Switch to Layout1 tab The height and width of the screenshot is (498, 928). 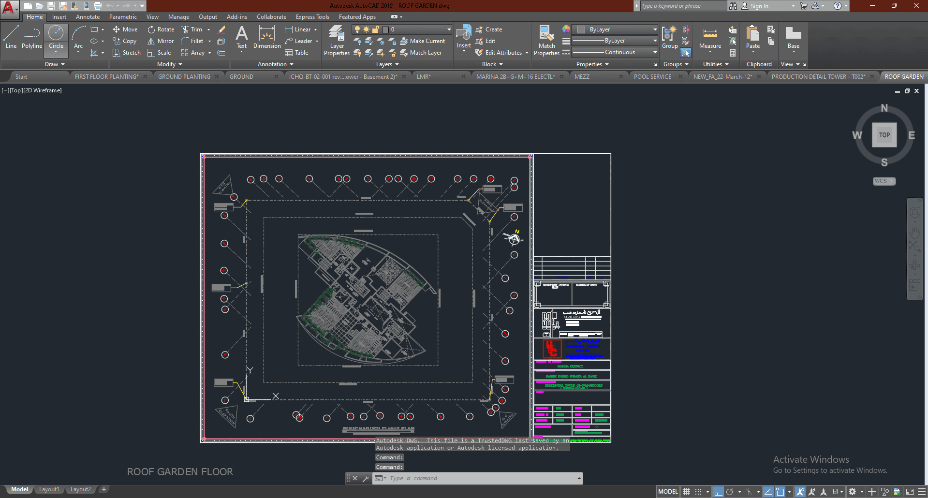tap(49, 489)
